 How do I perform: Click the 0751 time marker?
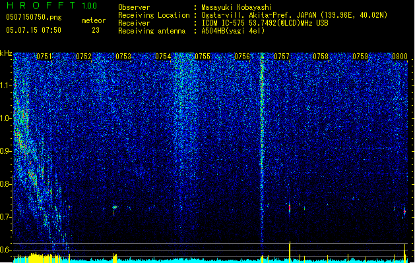tap(44, 56)
